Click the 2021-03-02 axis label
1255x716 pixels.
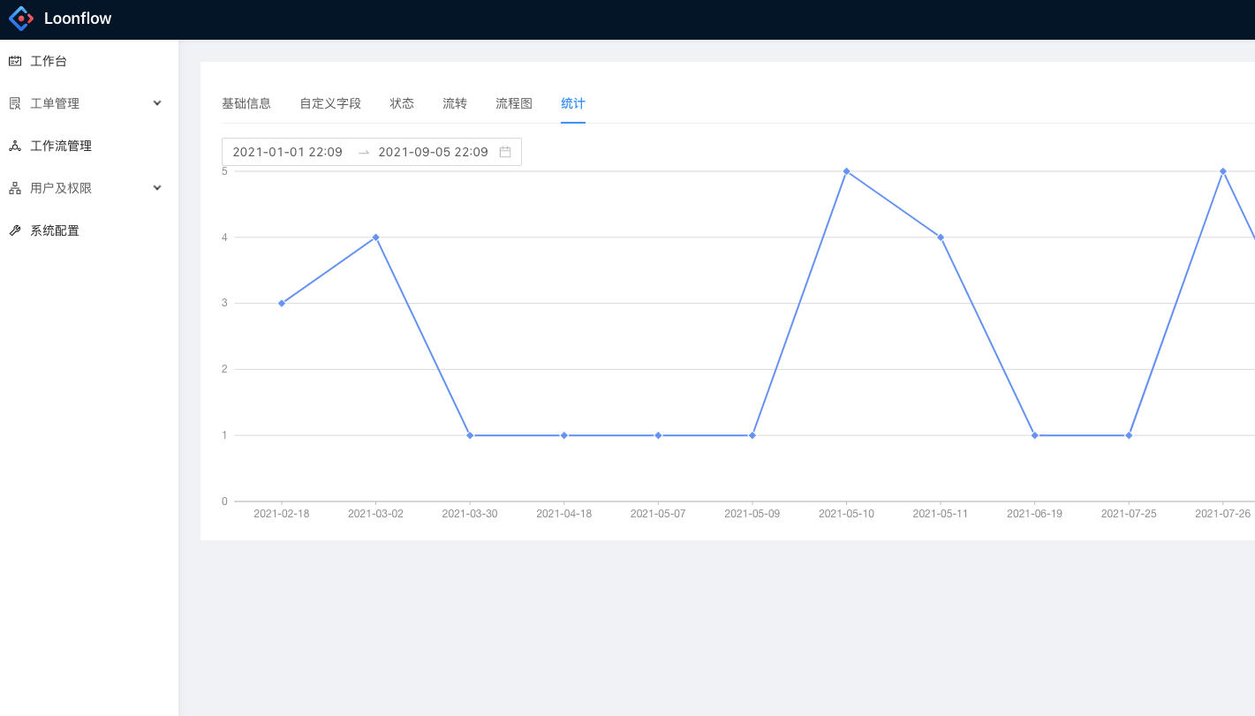pyautogui.click(x=375, y=514)
